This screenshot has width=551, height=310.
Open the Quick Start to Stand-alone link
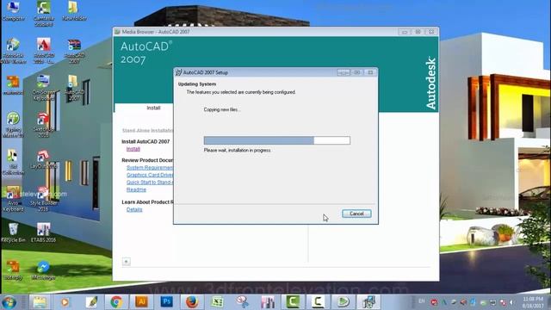[x=150, y=182]
